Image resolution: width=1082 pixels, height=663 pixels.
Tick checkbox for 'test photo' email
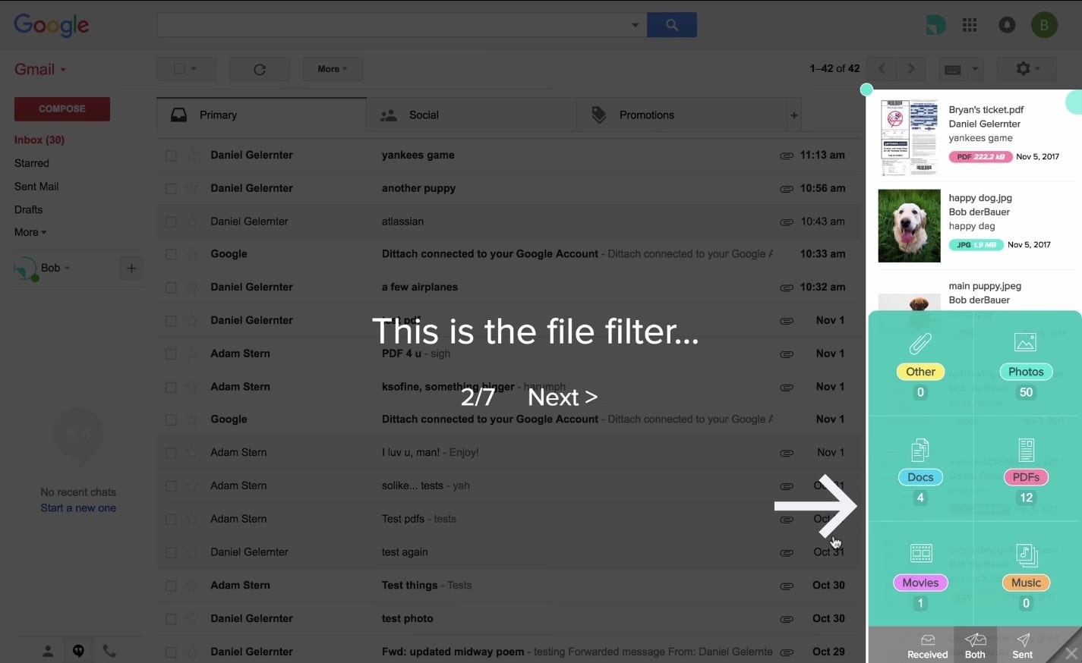pyautogui.click(x=171, y=619)
